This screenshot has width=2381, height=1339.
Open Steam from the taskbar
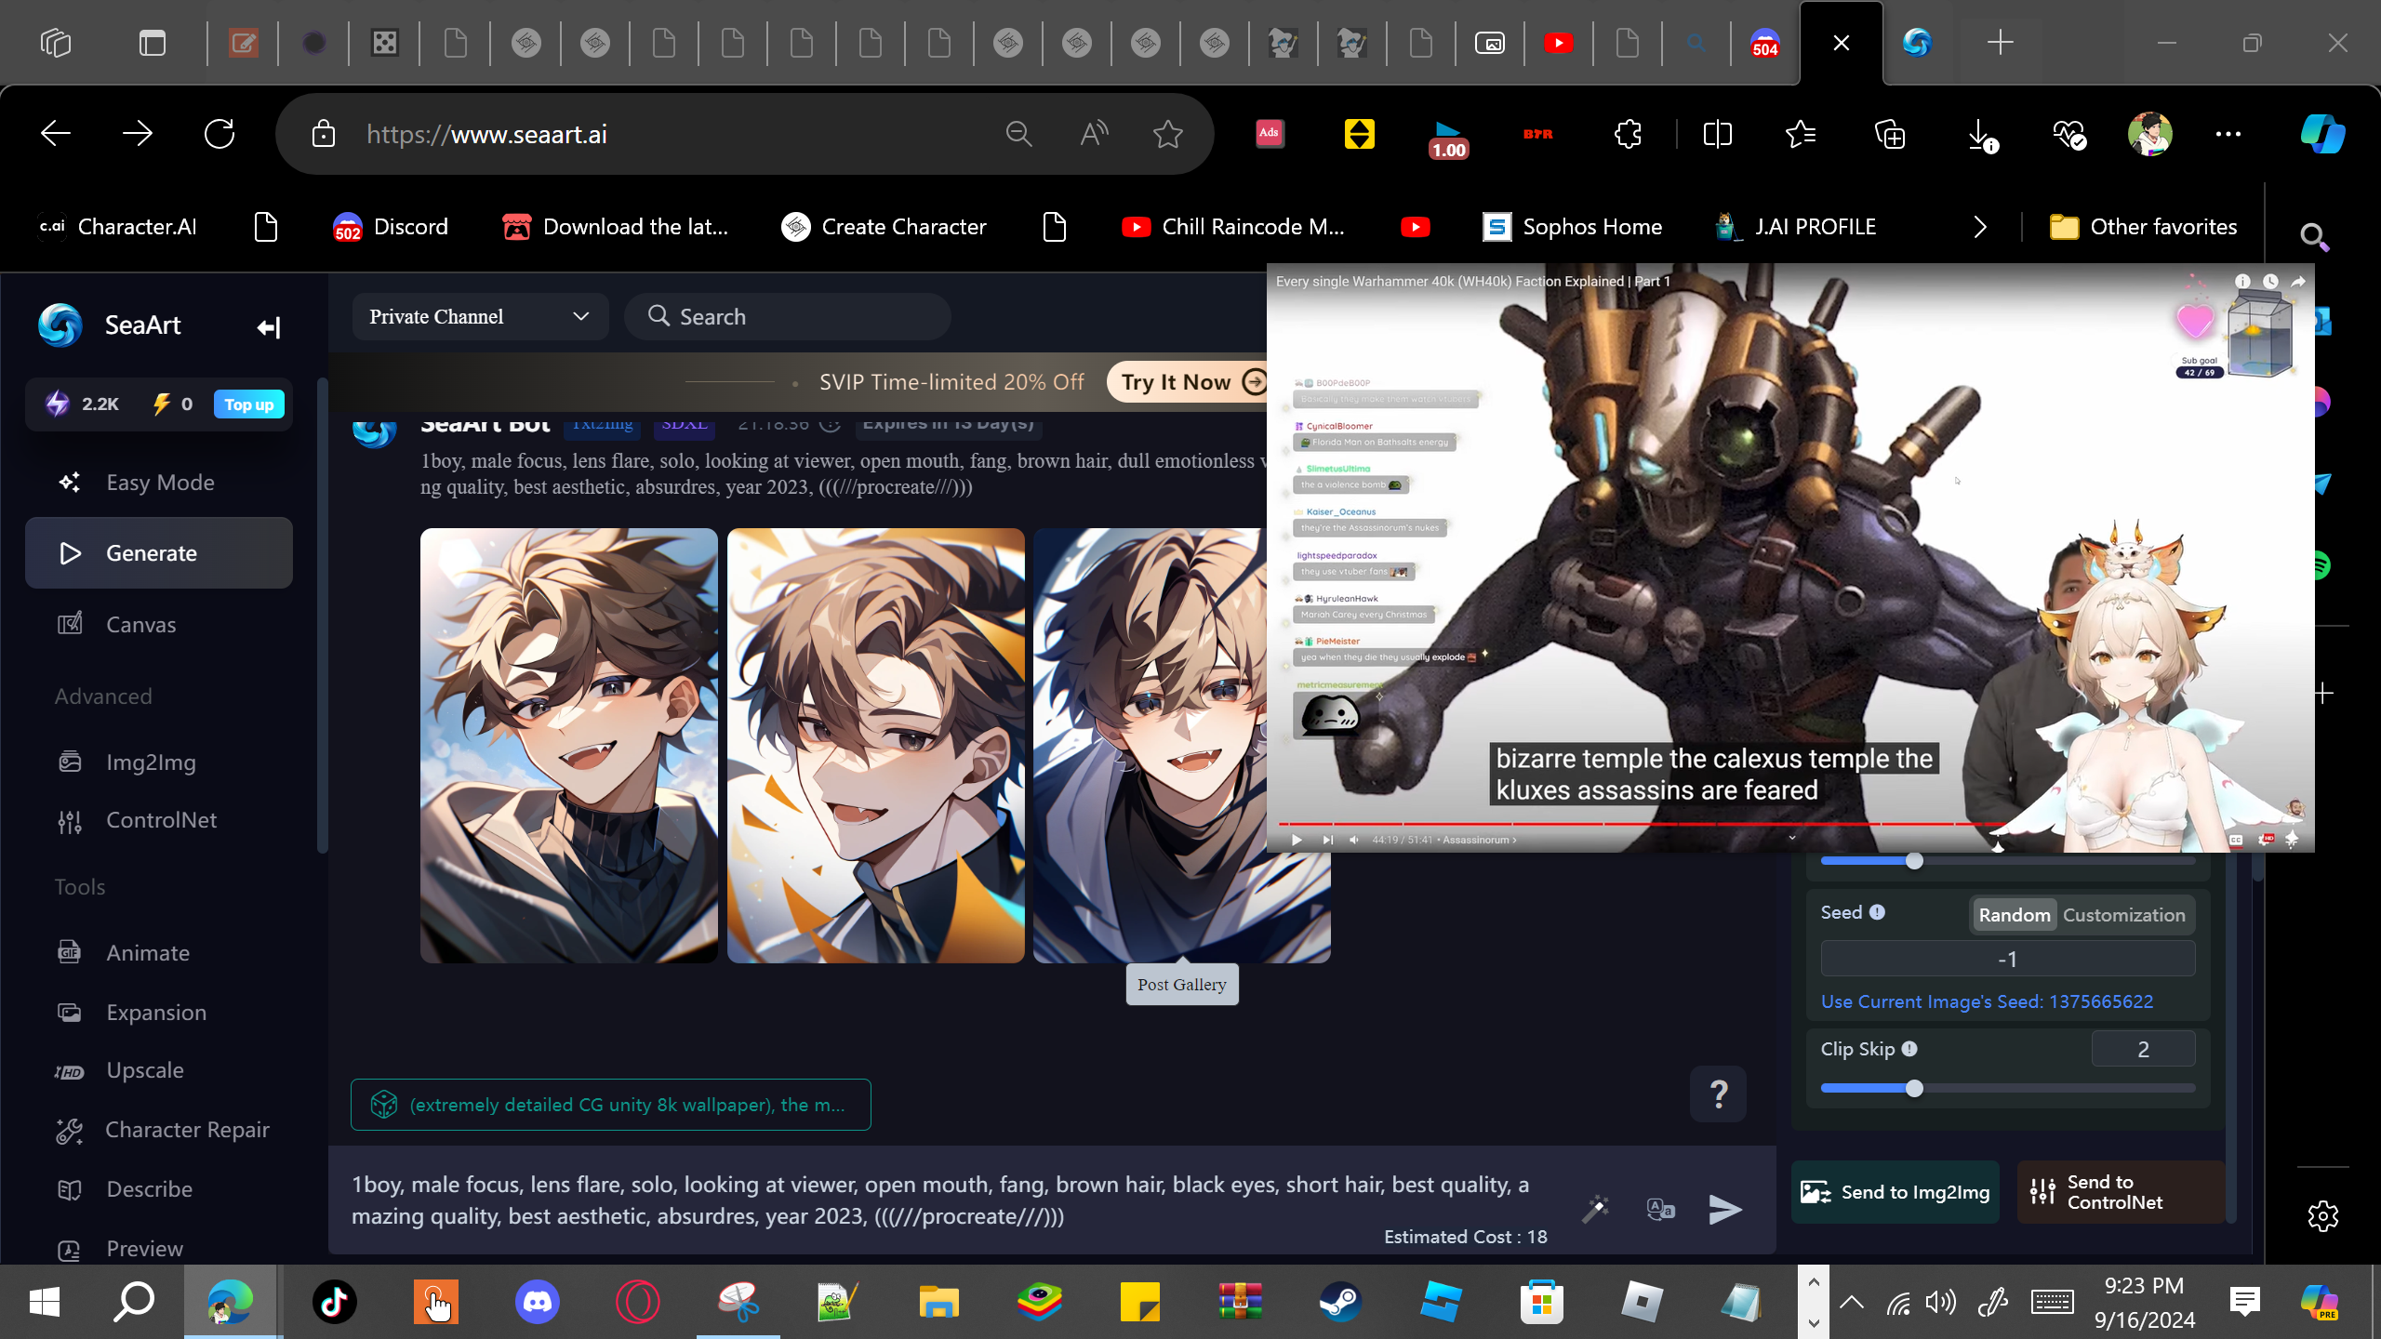click(1339, 1302)
